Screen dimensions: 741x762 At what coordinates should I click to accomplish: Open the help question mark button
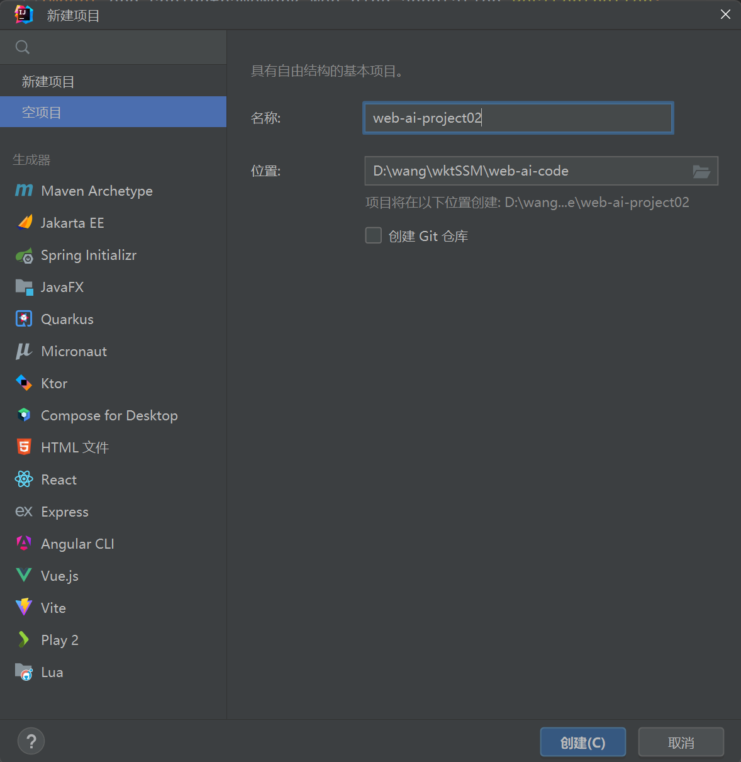coord(31,741)
